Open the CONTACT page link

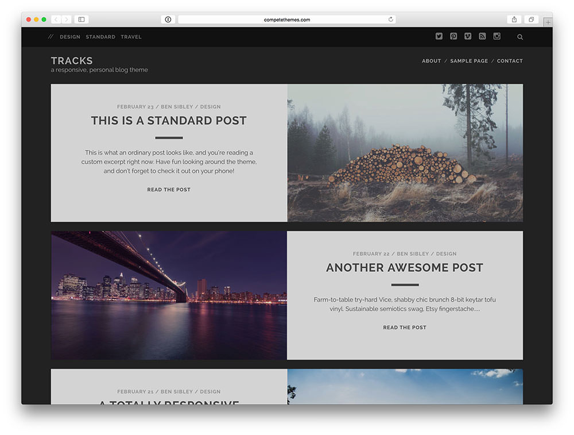coord(510,61)
